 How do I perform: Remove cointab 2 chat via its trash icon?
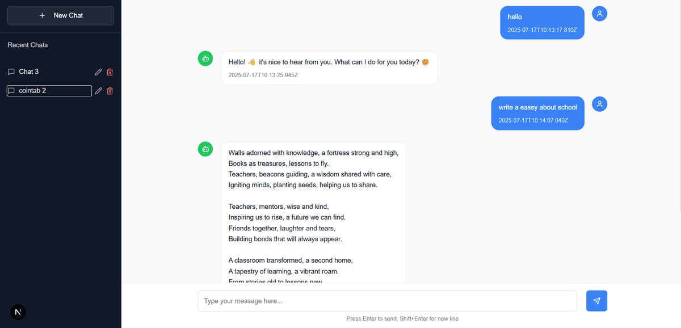coord(110,91)
